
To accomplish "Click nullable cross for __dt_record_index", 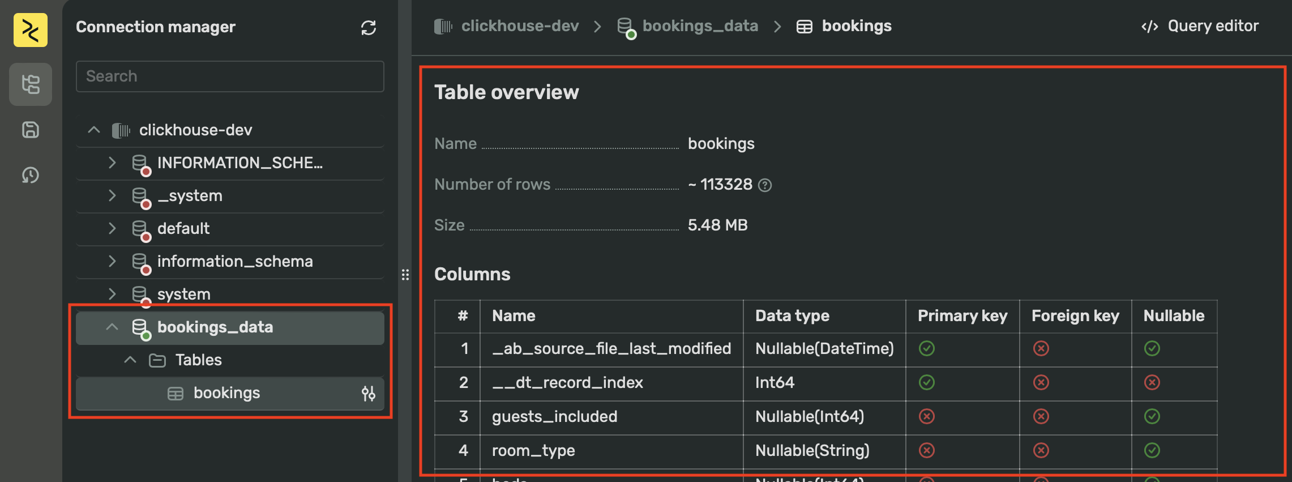I will click(1152, 382).
